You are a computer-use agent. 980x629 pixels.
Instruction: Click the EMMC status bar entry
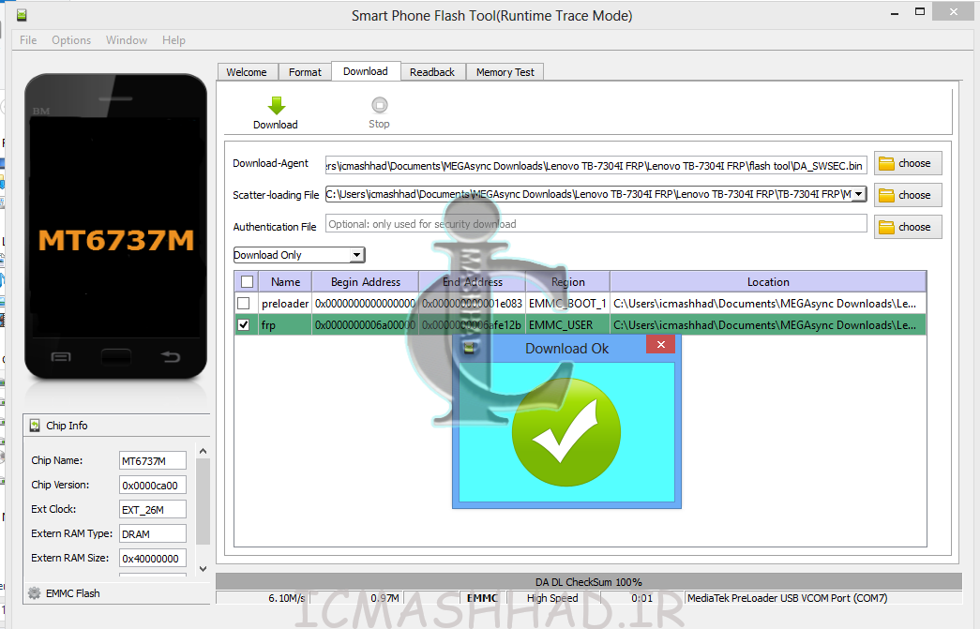coord(482,598)
